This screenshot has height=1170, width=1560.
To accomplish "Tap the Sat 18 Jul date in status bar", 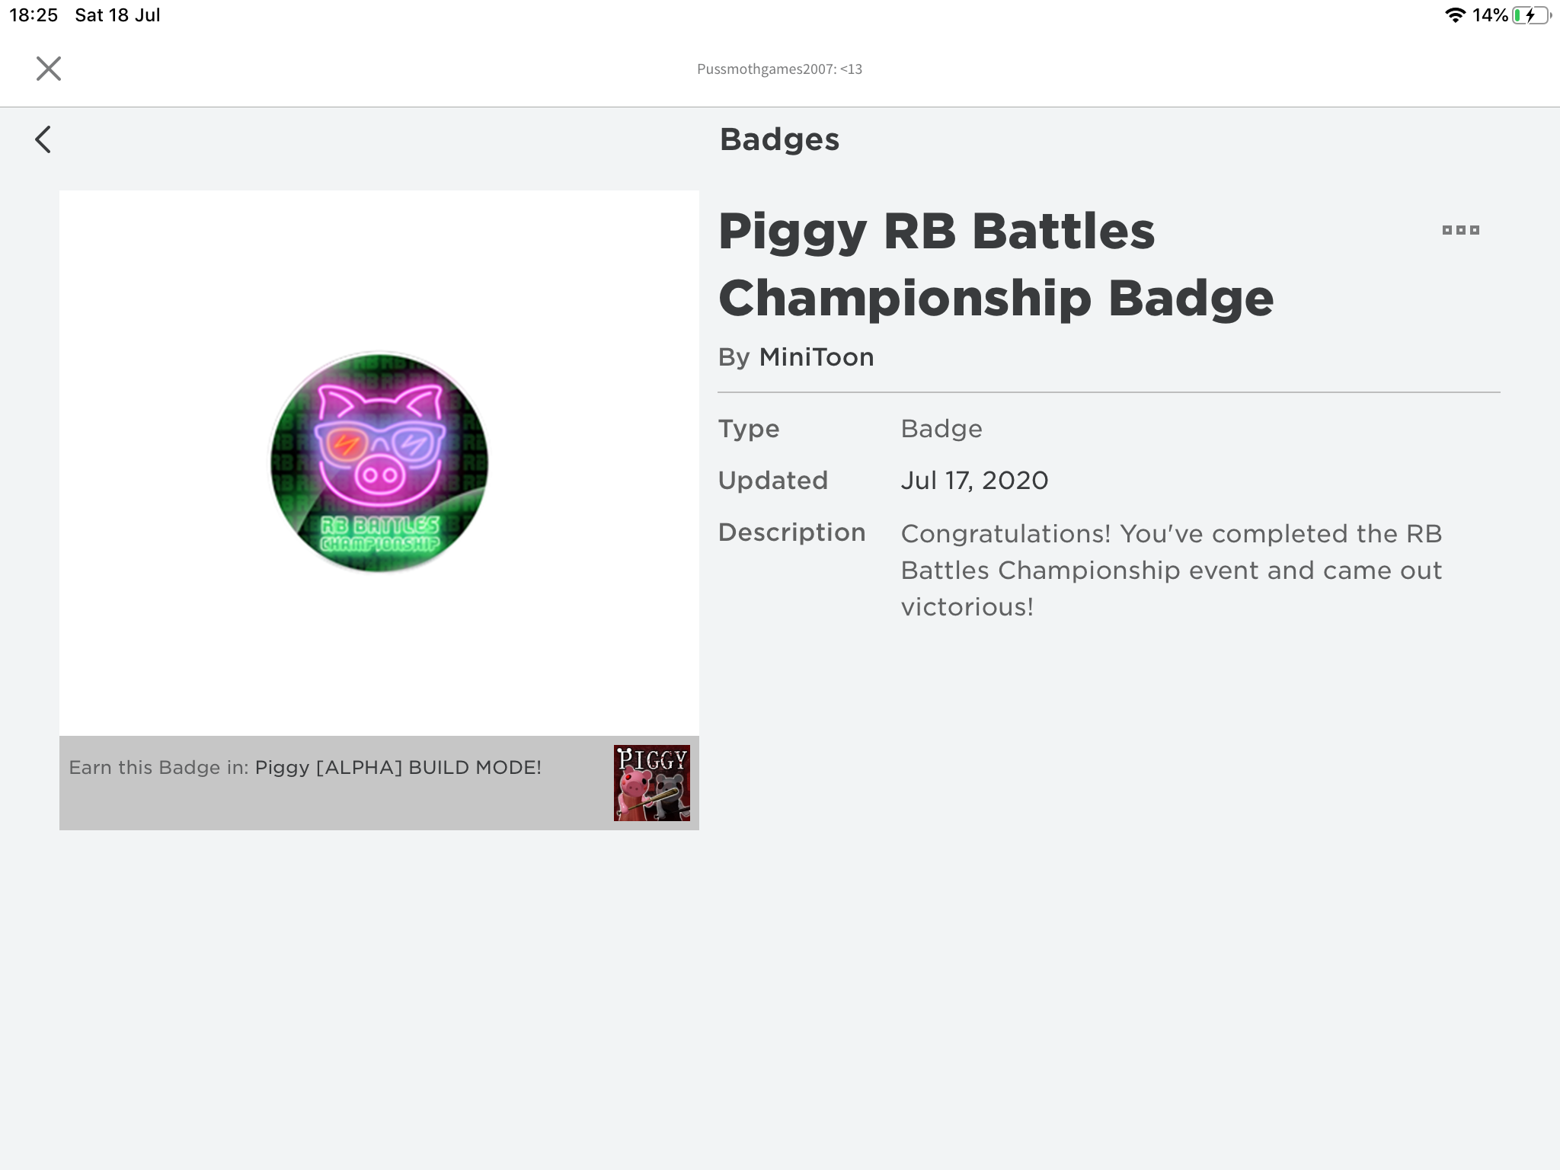I will (x=117, y=15).
